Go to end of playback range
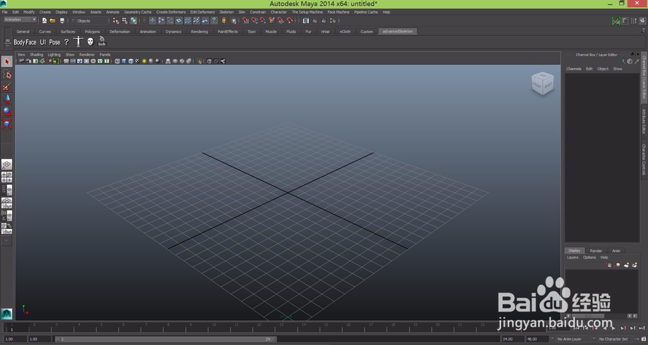This screenshot has height=345, width=648. [642, 328]
